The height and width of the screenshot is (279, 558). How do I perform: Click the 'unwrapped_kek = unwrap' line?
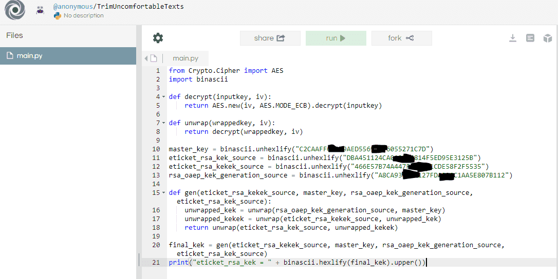pos(315,210)
